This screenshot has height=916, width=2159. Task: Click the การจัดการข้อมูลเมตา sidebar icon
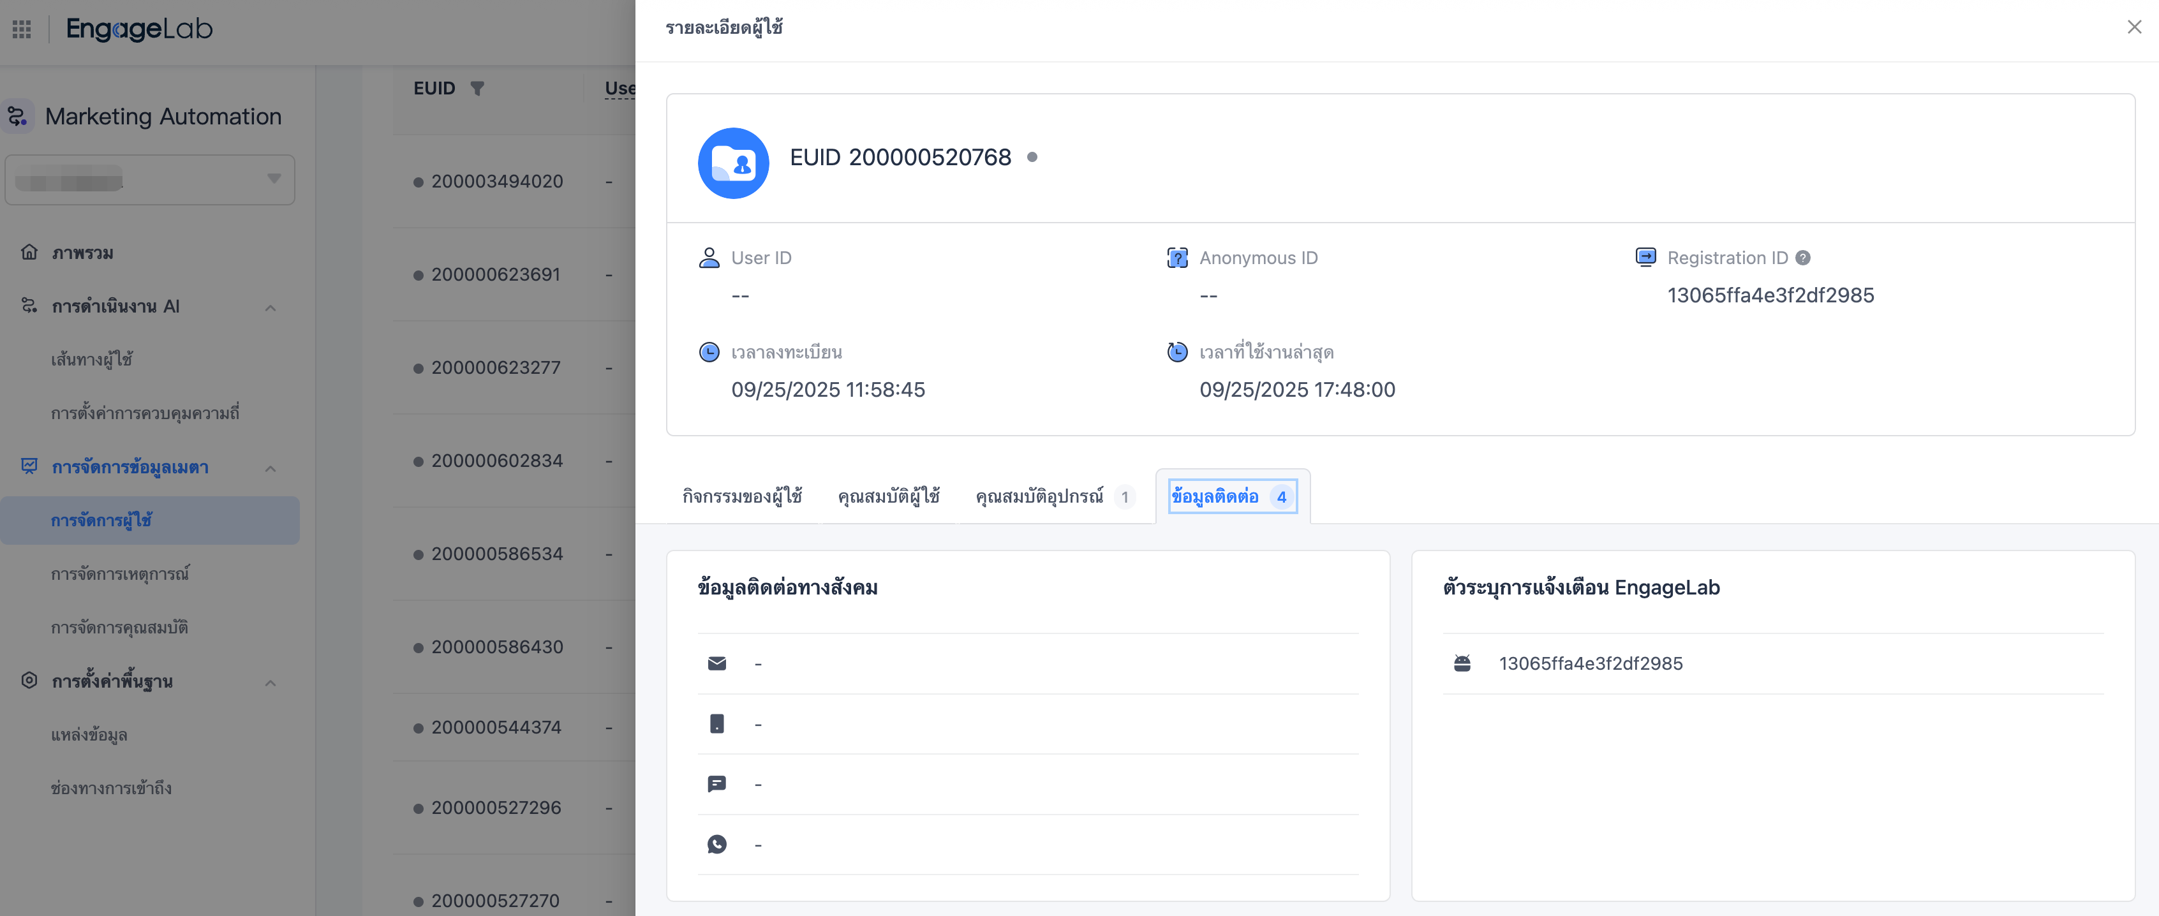tap(29, 467)
